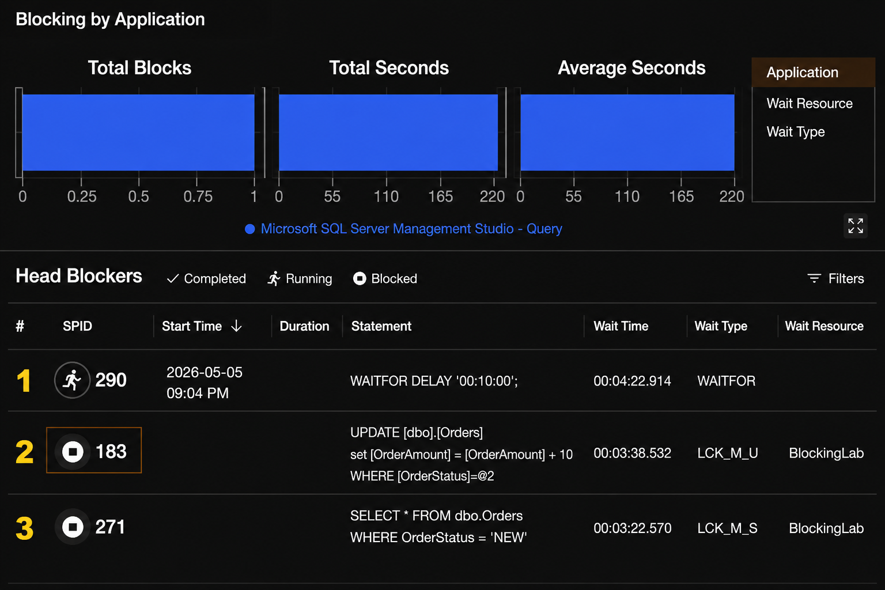Click BlockingLab wait resource in SPID 183 row
Screen dimensions: 885x590
coord(826,453)
